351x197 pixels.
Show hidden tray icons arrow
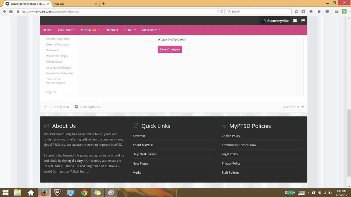[308, 193]
